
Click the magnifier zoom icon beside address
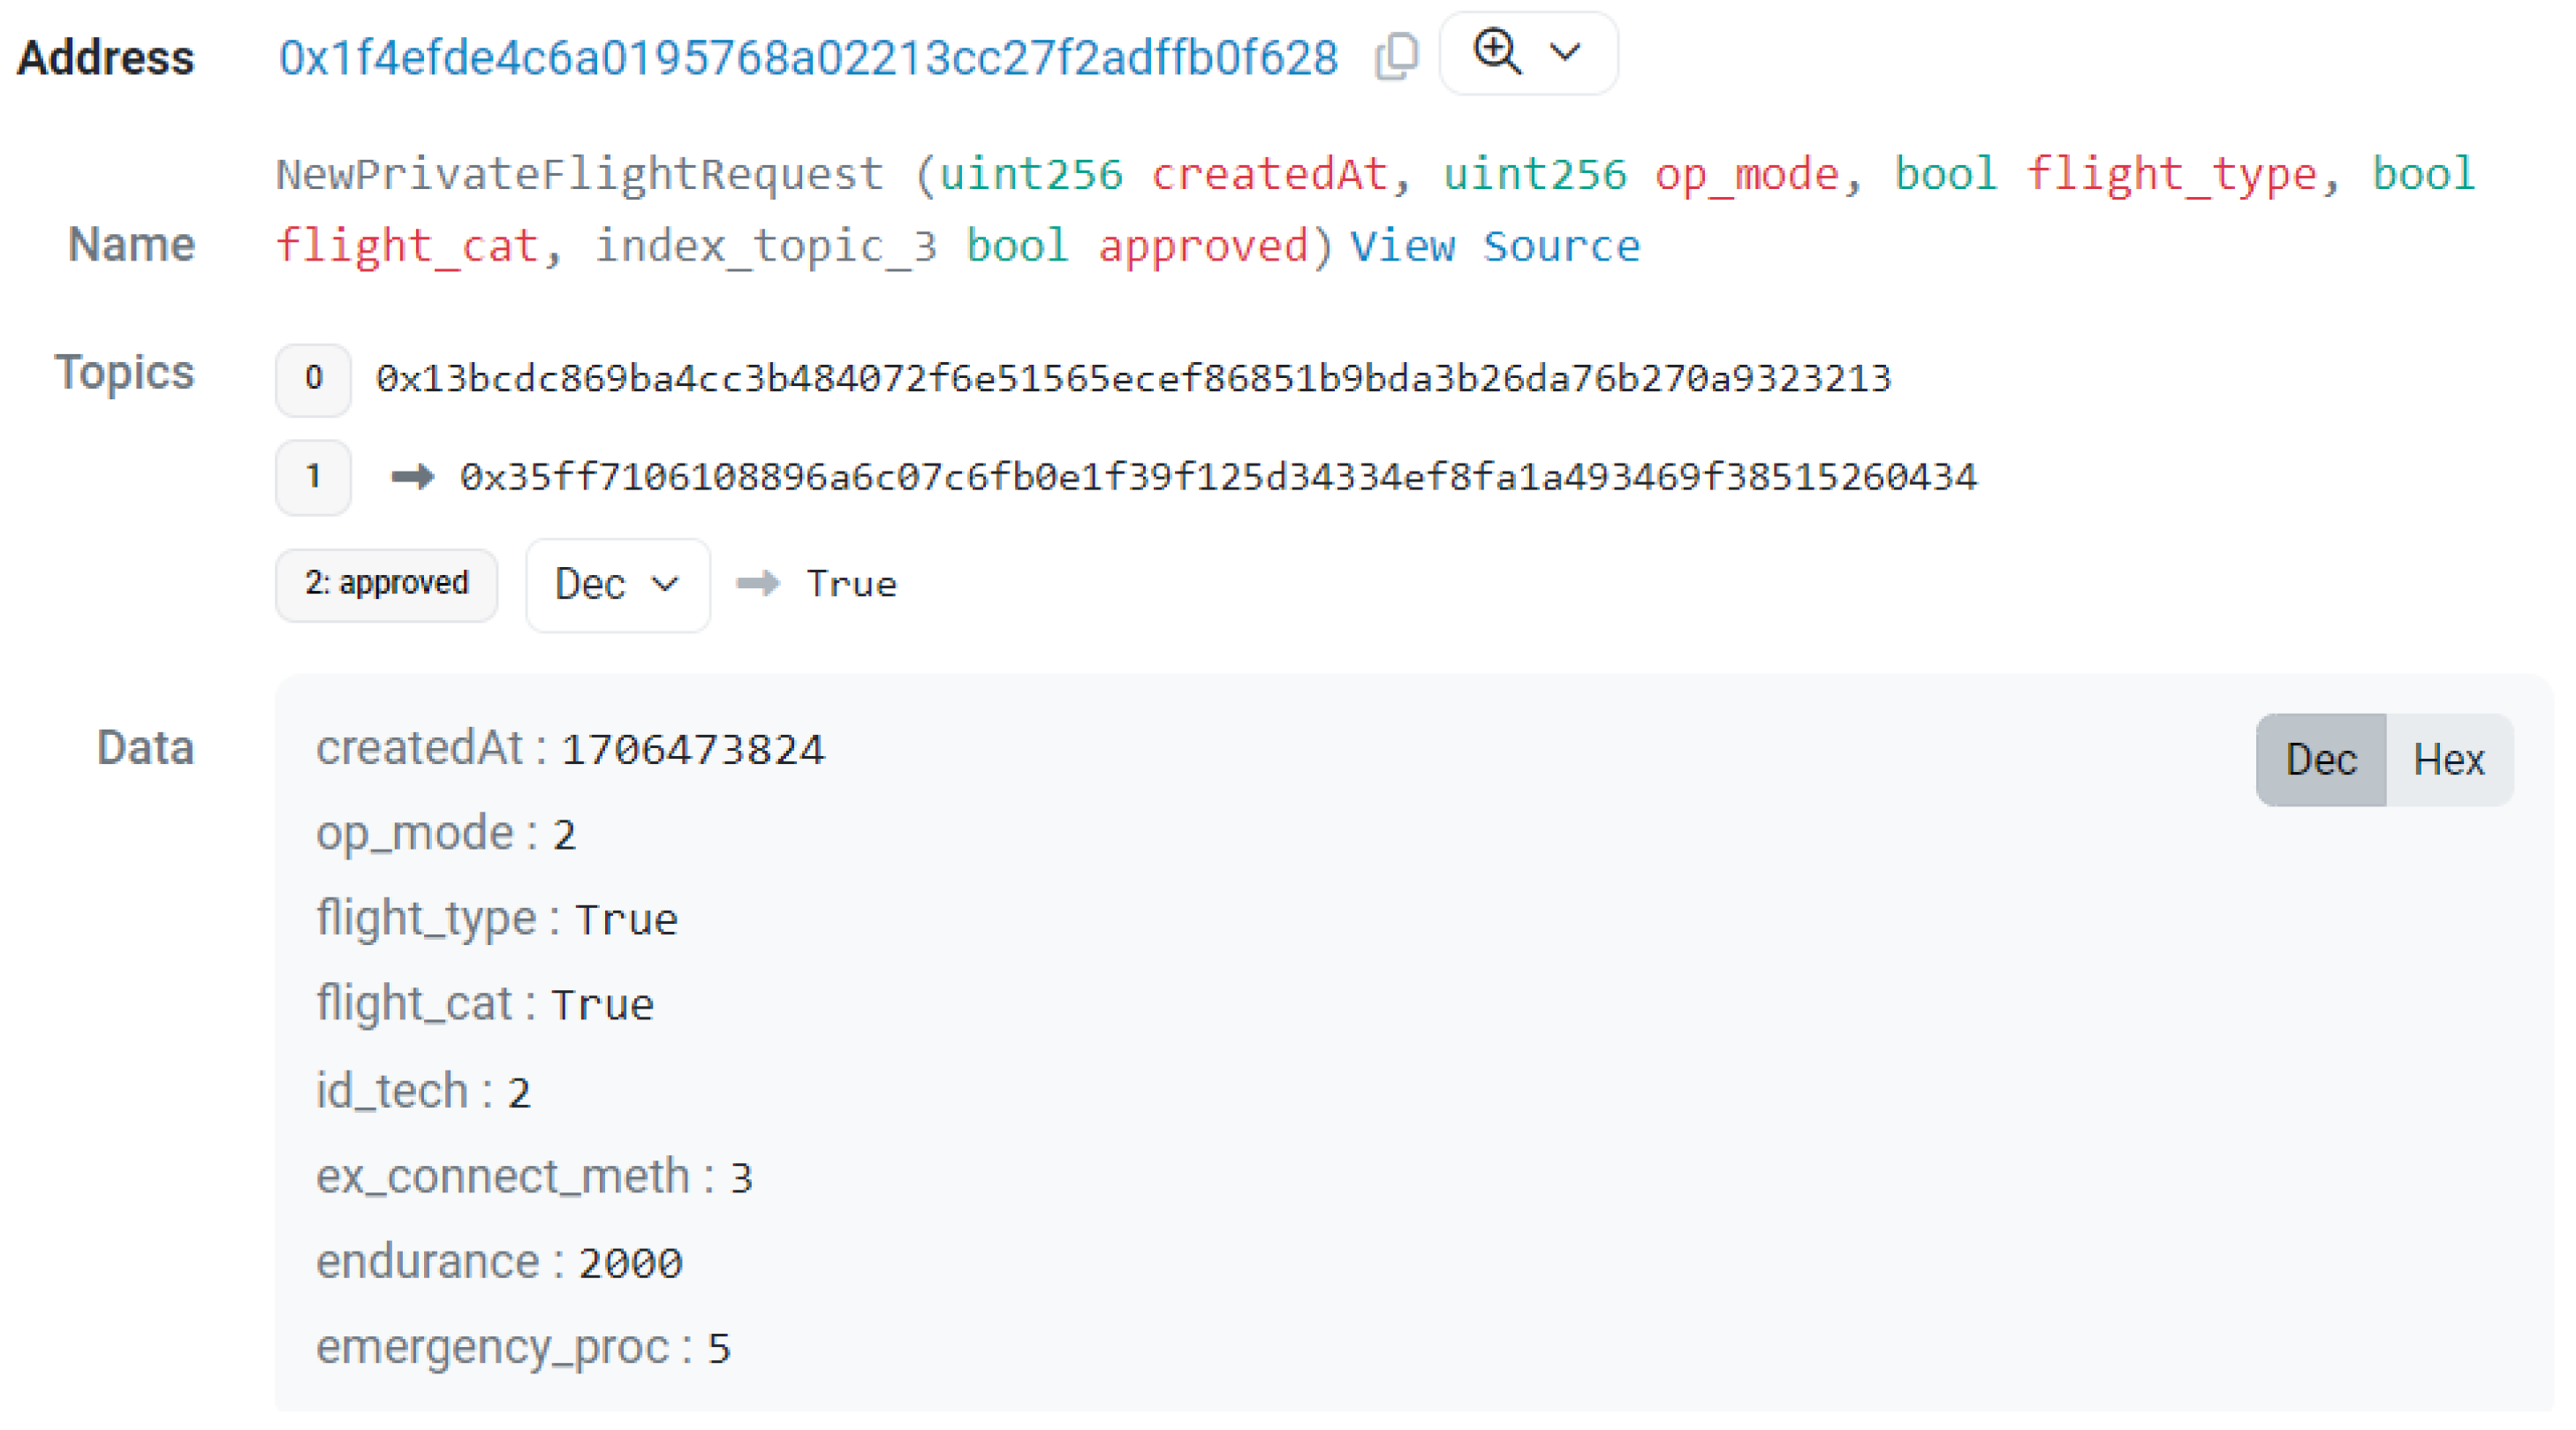point(1497,52)
